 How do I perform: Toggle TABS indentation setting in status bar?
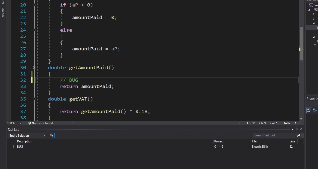pyautogui.click(x=287, y=123)
